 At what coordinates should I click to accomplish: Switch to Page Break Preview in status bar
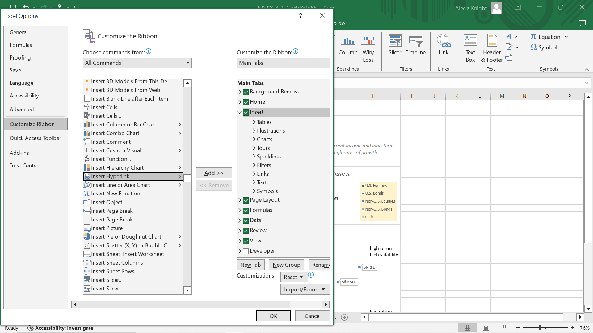[x=504, y=328]
